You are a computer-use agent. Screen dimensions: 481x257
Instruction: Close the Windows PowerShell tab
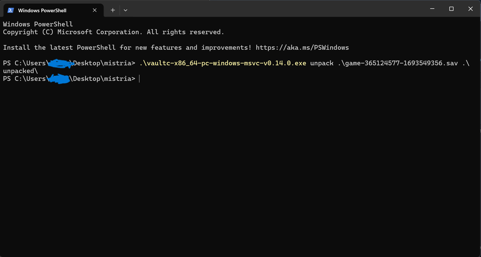(95, 10)
